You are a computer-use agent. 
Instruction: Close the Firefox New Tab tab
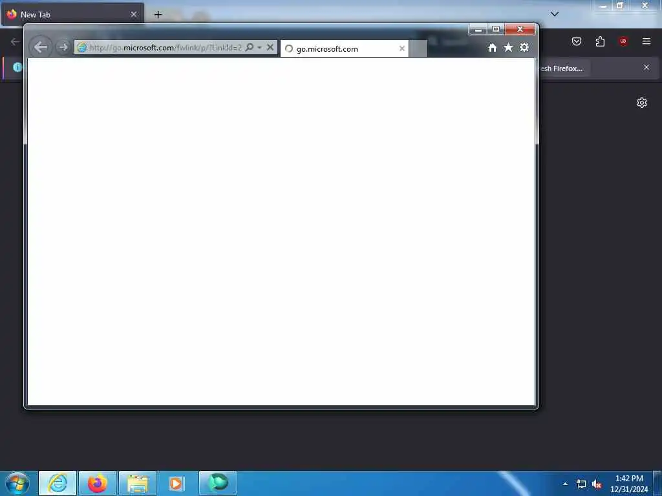pyautogui.click(x=134, y=14)
